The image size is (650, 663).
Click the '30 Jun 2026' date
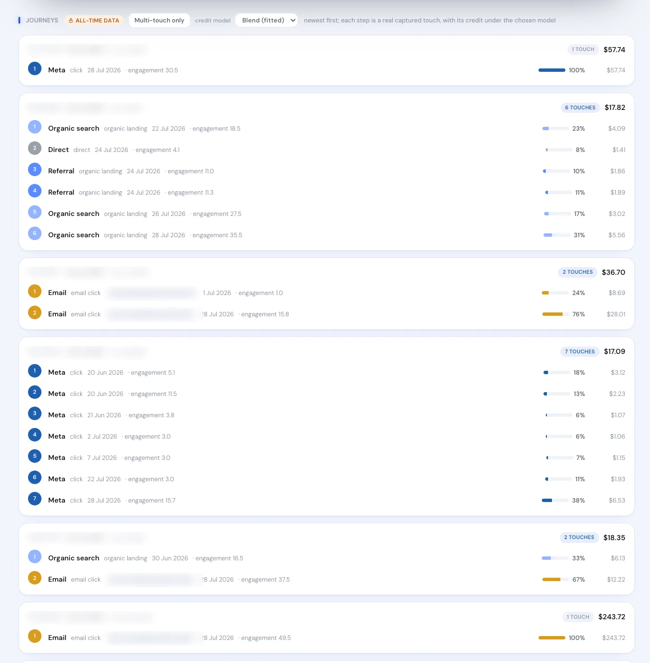tap(170, 558)
